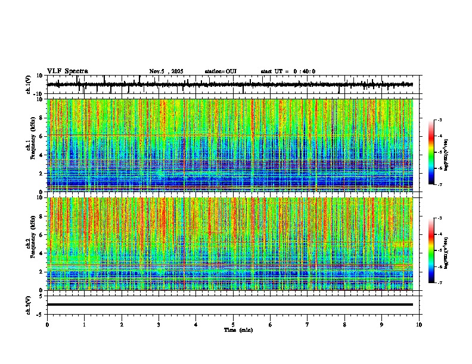Click time axis tick label "1"
Image resolution: width=472 pixels, height=364 pixels.
pos(84,325)
